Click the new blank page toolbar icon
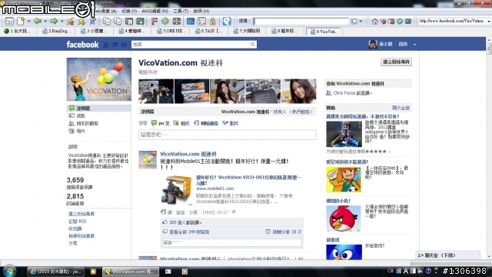Screen dimensions: 492x277 pyautogui.click(x=21, y=21)
